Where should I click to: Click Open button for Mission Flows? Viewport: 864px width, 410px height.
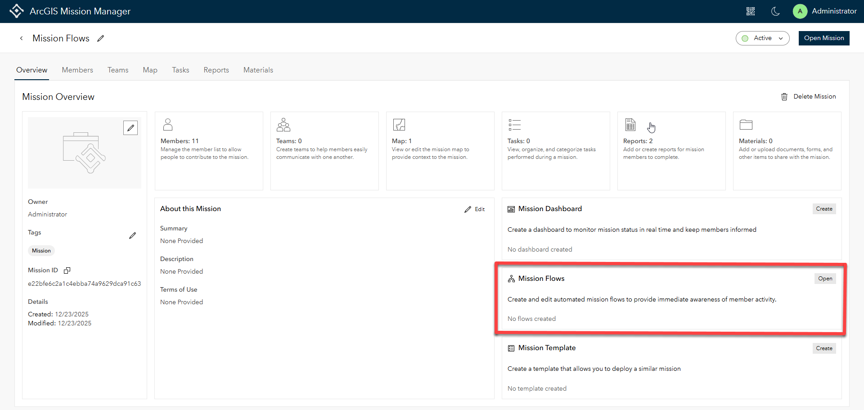pos(825,279)
